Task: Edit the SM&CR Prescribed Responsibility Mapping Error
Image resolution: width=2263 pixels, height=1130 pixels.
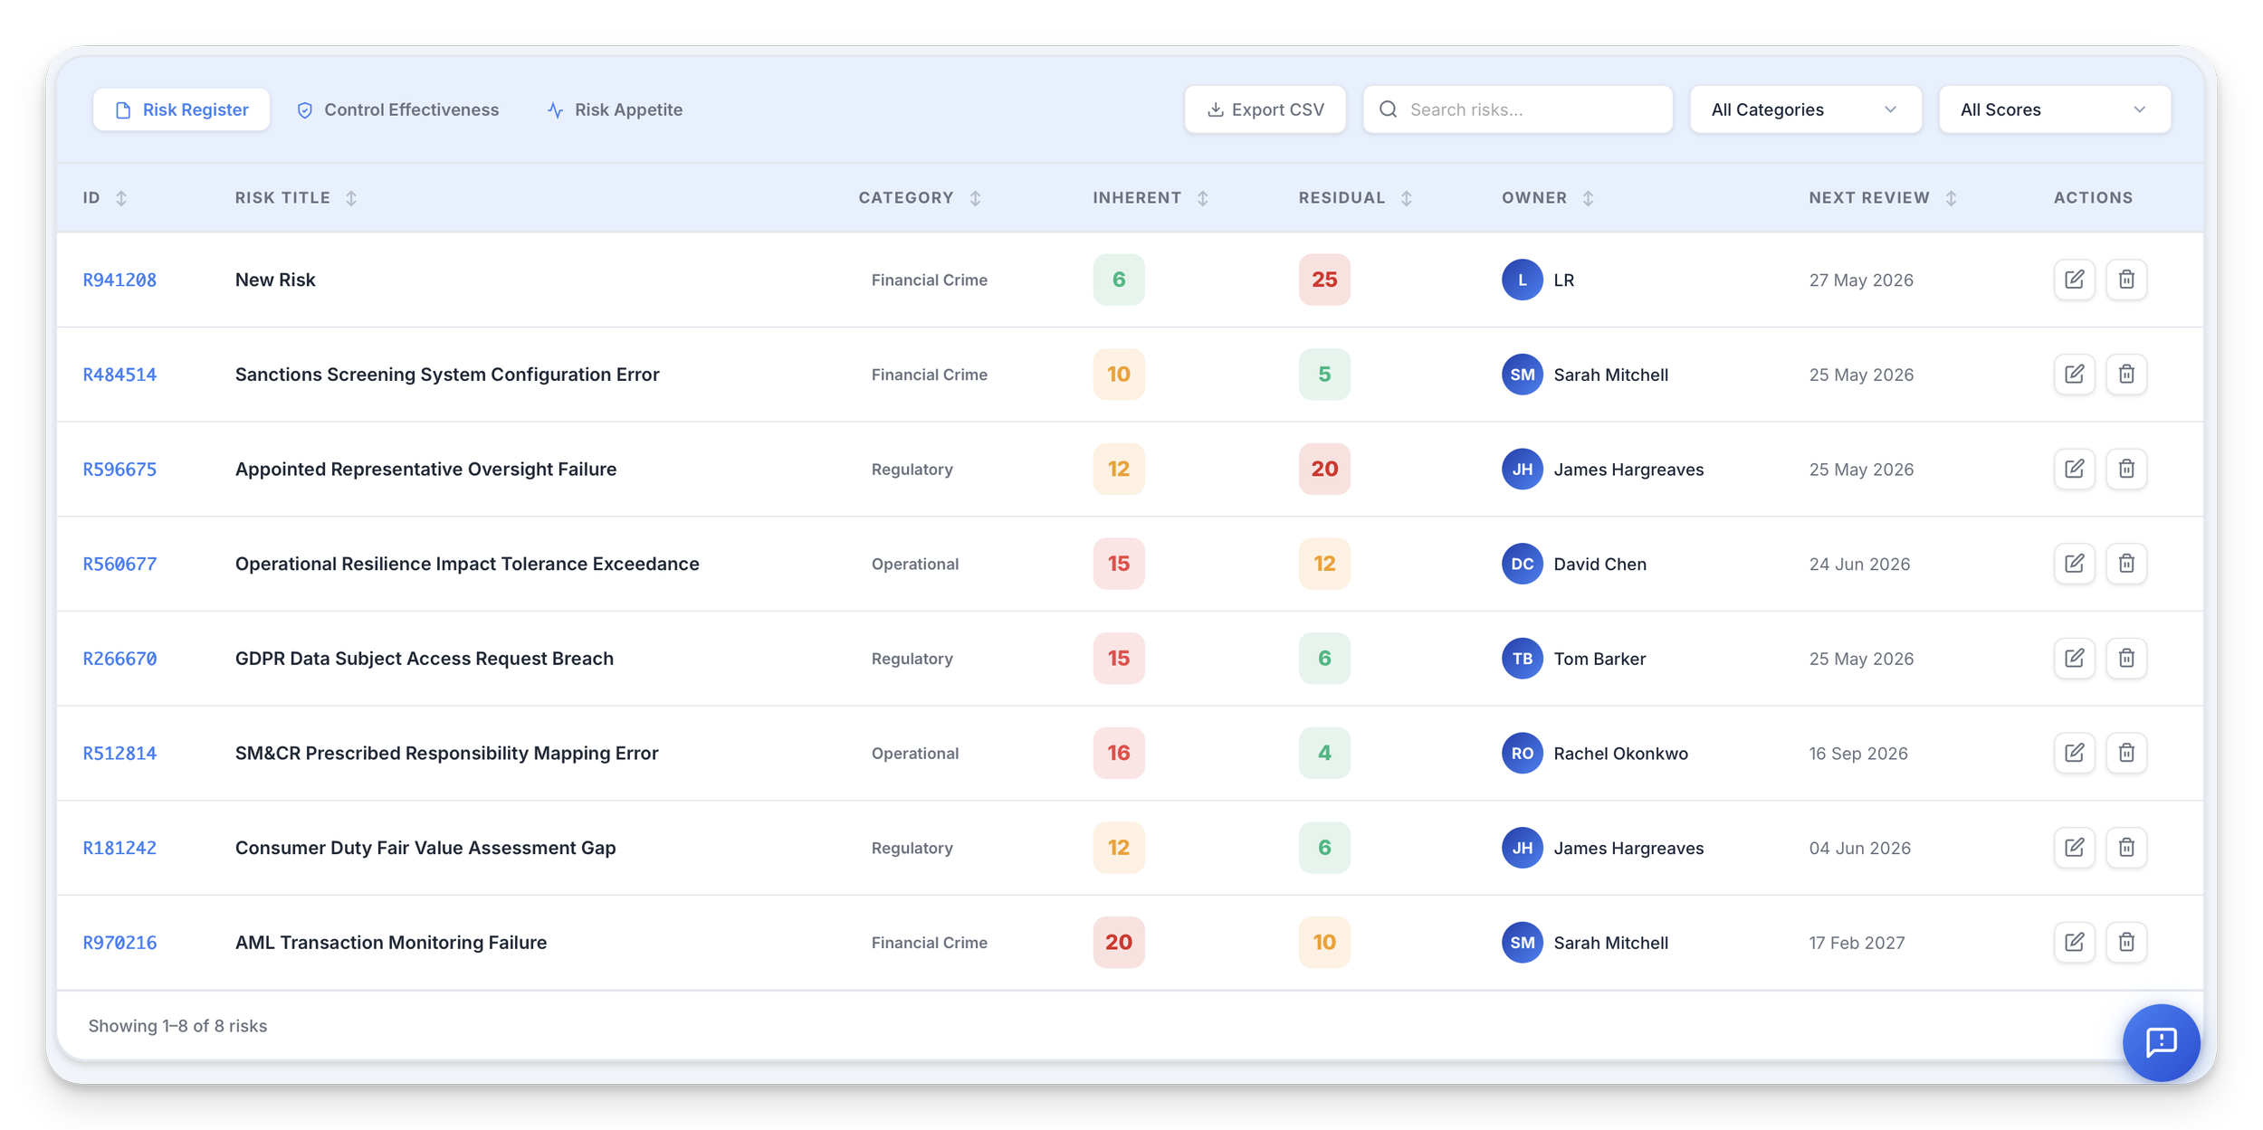Action: 2075,753
